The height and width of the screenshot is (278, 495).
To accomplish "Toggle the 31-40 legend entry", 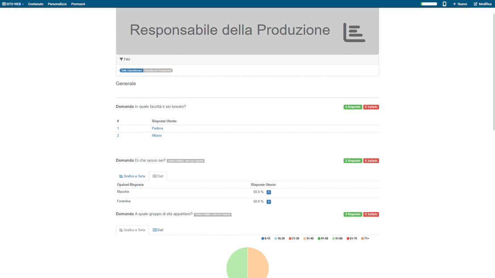I will 309,238.
